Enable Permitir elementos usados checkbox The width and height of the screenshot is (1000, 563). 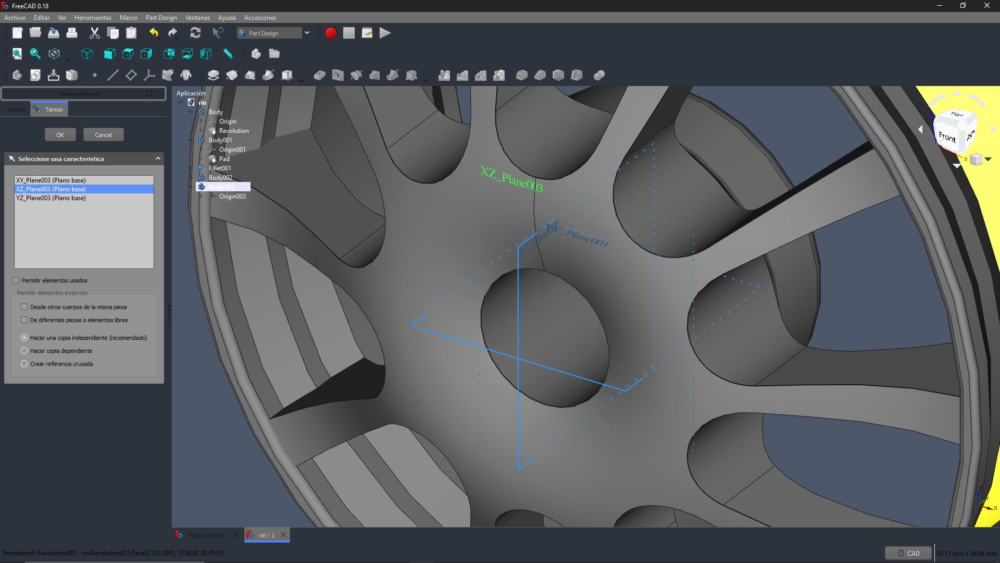coord(16,280)
